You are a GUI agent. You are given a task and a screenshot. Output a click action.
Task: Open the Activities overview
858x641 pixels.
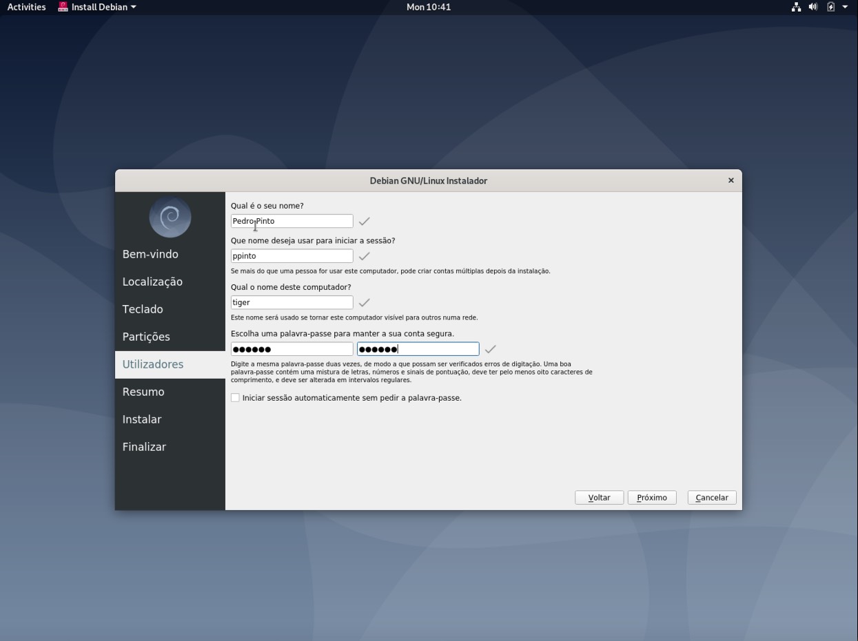[x=25, y=7]
